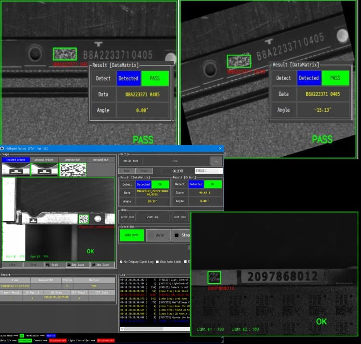361x344 pixels.
Task: Click the disk icon on Img Save
Action: coord(94,265)
